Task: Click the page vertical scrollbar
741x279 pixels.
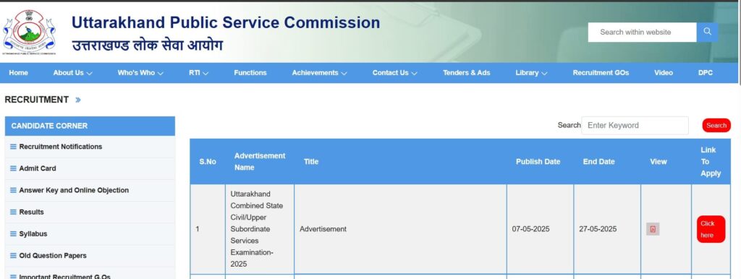Action: pos(739,43)
